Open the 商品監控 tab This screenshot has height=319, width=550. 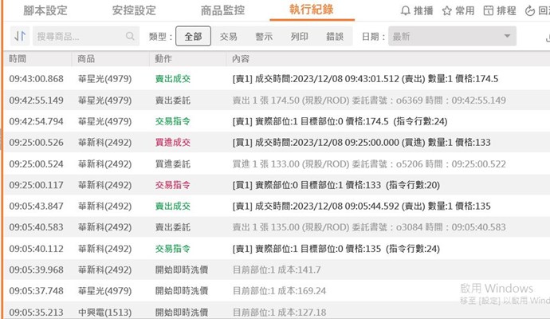tap(221, 11)
